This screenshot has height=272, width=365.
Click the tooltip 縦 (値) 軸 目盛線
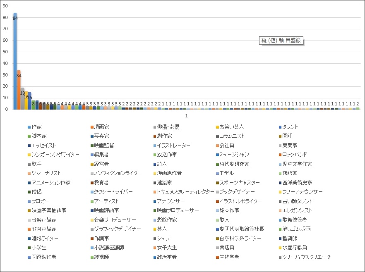pyautogui.click(x=281, y=41)
